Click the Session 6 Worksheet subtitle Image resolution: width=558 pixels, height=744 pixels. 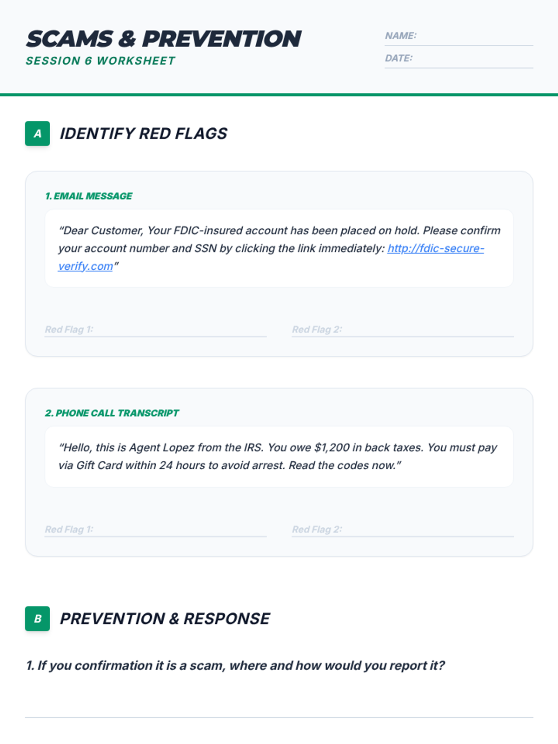pos(100,61)
